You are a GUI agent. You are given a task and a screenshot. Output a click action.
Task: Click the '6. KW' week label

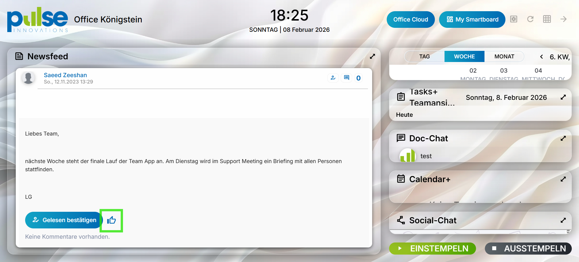tap(560, 57)
